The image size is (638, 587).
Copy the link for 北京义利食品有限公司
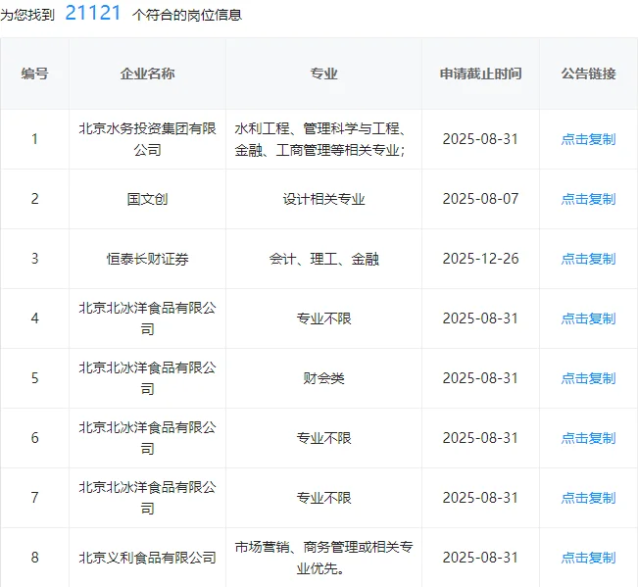tap(588, 559)
